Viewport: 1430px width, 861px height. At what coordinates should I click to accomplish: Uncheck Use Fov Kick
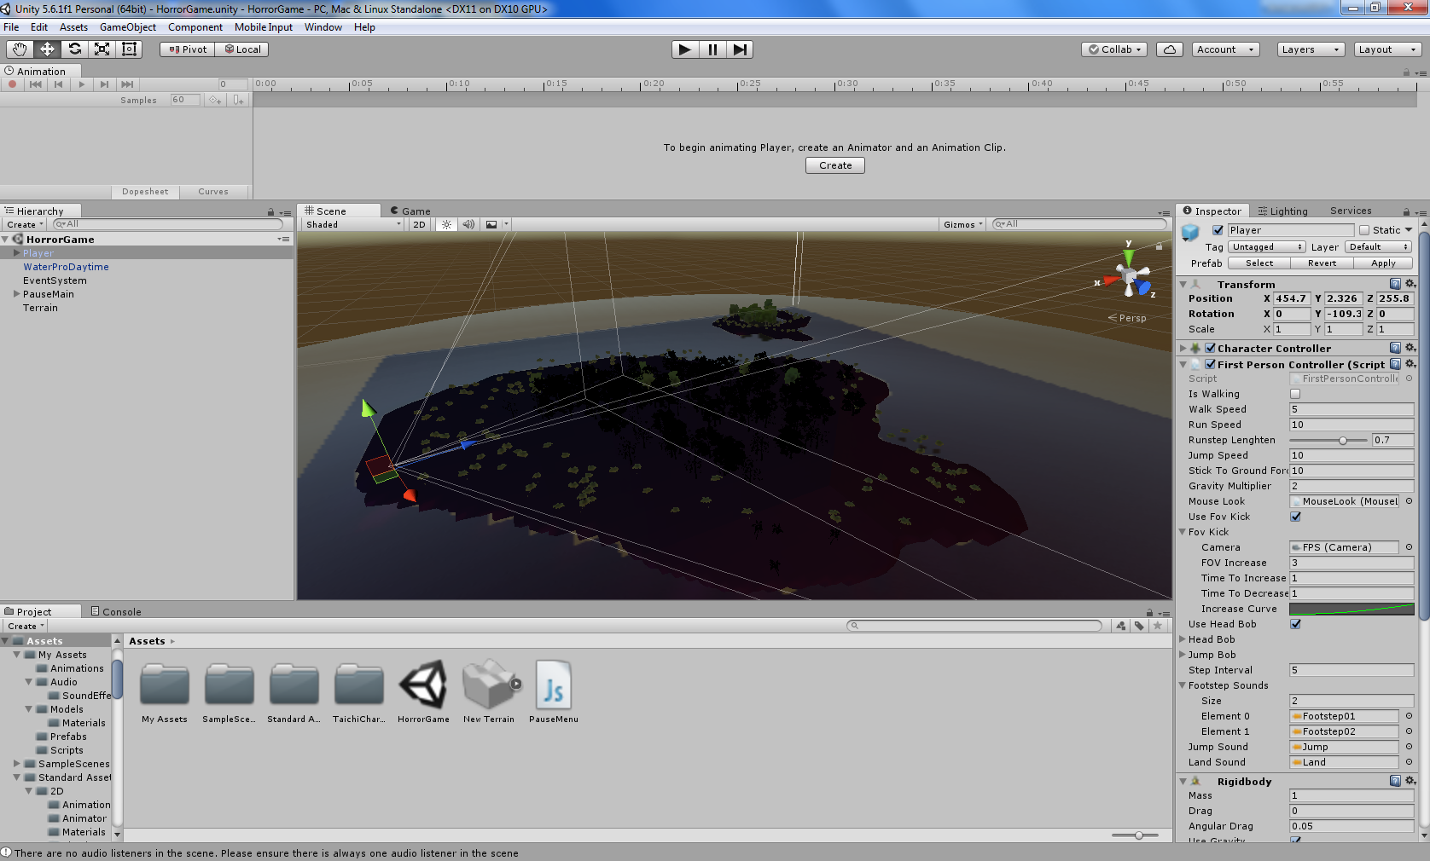[1295, 517]
